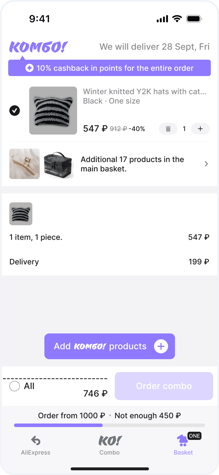Click the small hat thumbnail in summary

click(21, 214)
